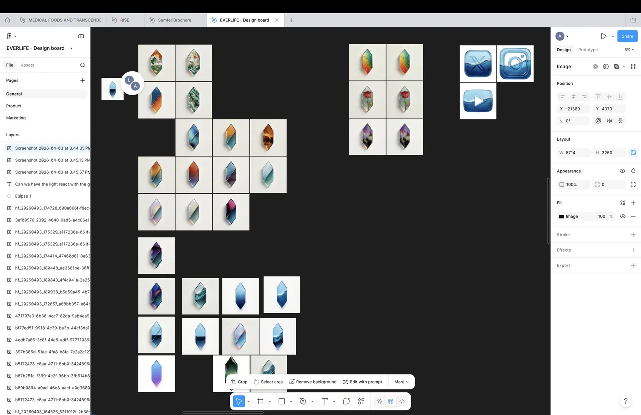The width and height of the screenshot is (641, 415).
Task: Click the Present play button
Action: pyautogui.click(x=604, y=36)
